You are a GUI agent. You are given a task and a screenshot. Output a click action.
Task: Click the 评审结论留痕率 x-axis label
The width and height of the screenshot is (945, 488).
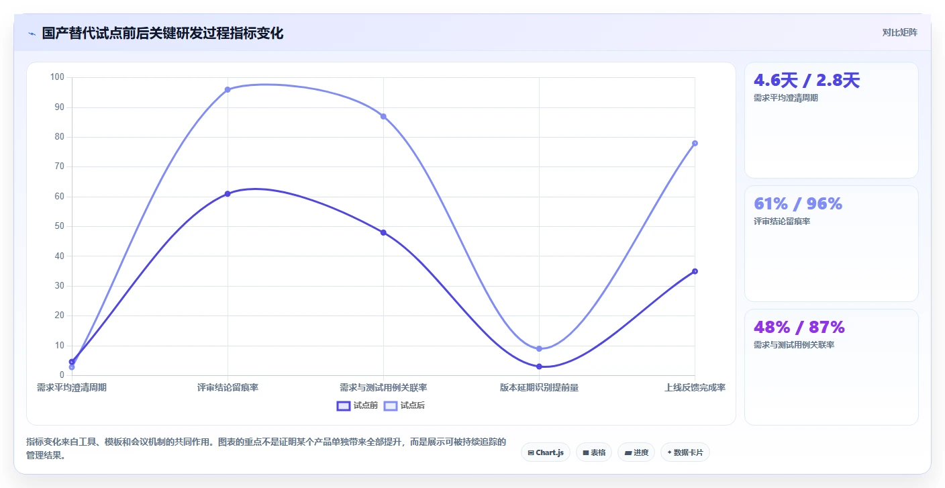point(228,387)
